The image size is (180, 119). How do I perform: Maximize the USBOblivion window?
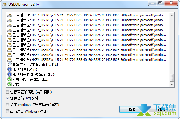160,3
